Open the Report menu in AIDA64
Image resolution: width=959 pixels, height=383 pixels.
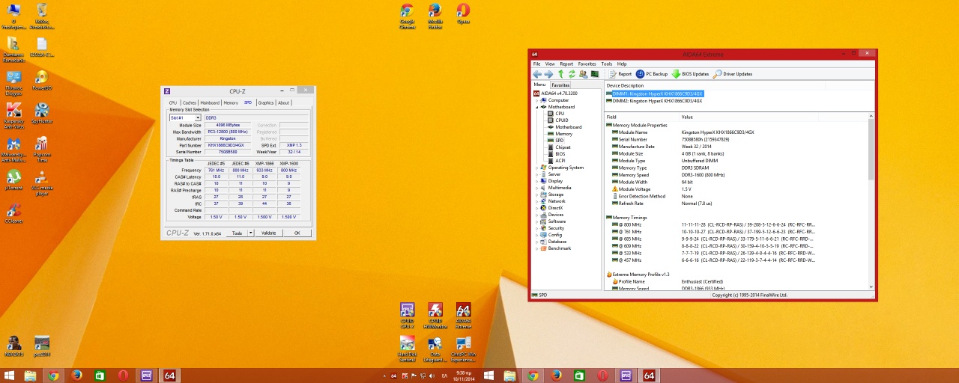coord(566,64)
